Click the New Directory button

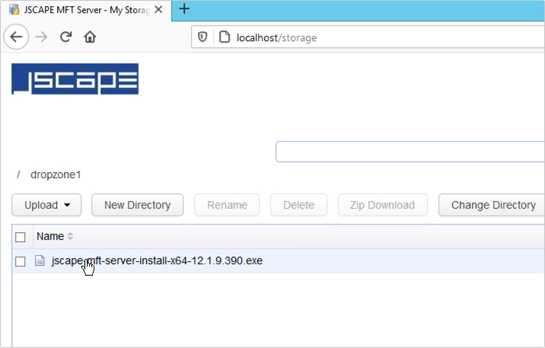pyautogui.click(x=137, y=205)
